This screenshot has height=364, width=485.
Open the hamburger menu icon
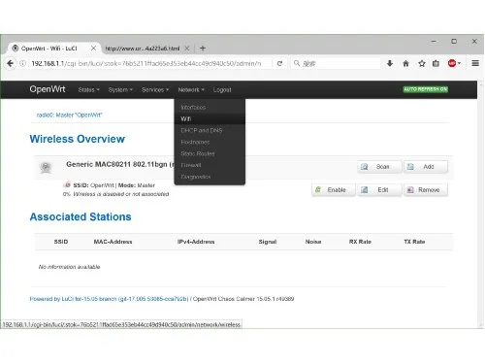(475, 63)
